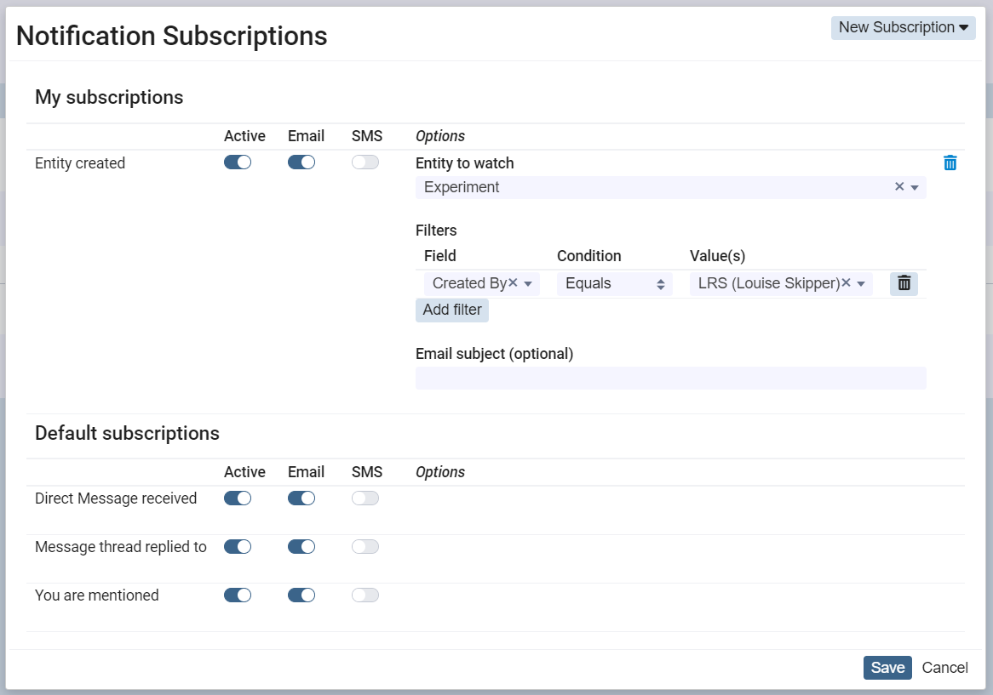Disable Email for Direct Message received

(x=301, y=498)
